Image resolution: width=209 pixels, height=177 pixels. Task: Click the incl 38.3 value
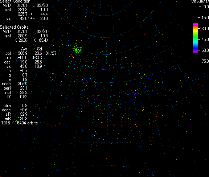[x=24, y=92]
